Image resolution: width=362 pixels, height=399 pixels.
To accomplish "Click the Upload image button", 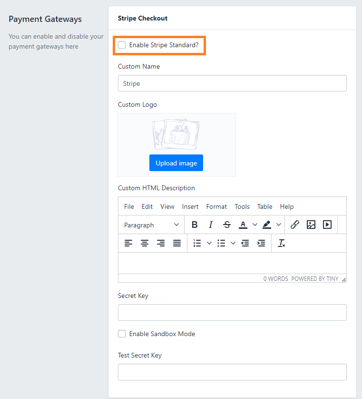I will tap(176, 163).
